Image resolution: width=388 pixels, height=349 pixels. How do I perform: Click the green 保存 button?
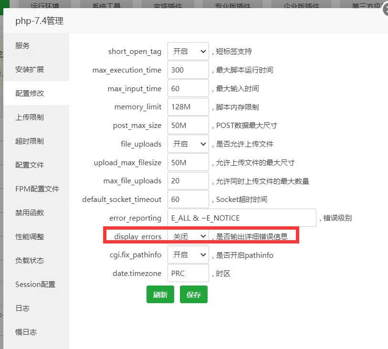[x=193, y=295]
